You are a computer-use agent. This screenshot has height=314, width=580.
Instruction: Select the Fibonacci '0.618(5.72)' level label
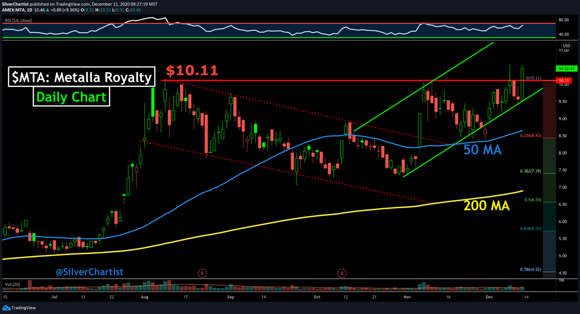(x=531, y=228)
